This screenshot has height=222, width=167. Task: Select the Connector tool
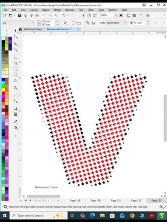(x=15, y=101)
